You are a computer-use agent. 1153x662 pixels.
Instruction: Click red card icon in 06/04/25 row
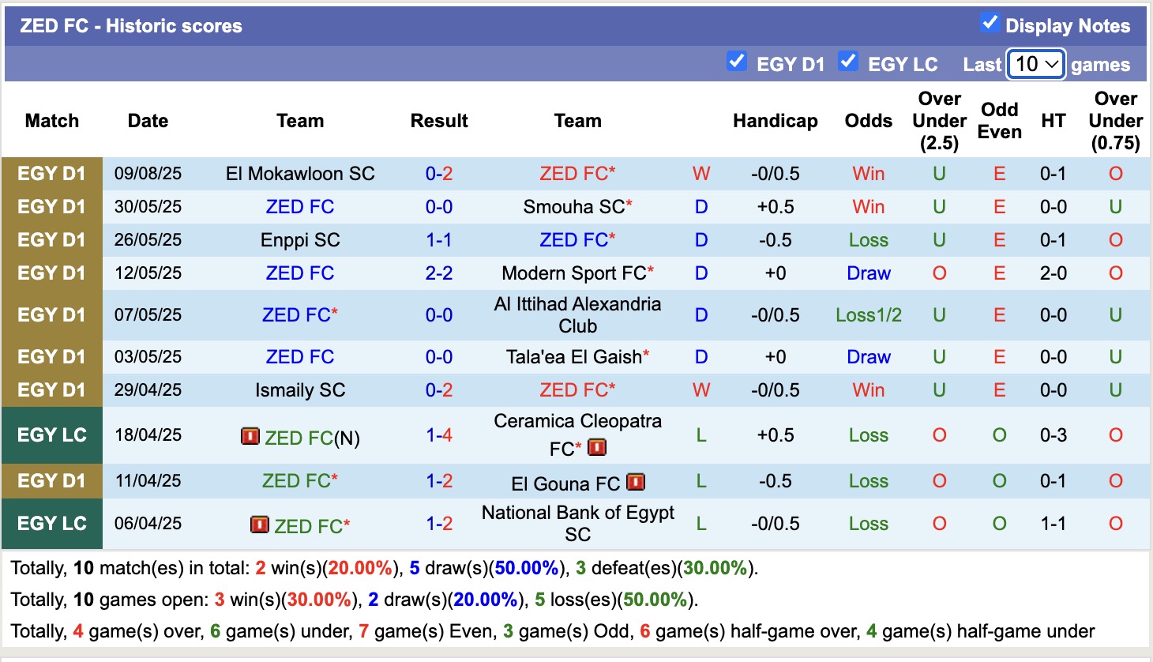tap(260, 525)
